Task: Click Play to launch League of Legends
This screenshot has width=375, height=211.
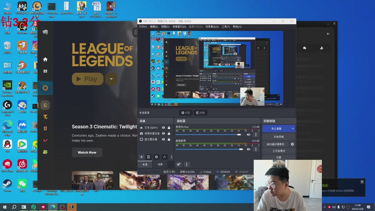Action: [88, 79]
